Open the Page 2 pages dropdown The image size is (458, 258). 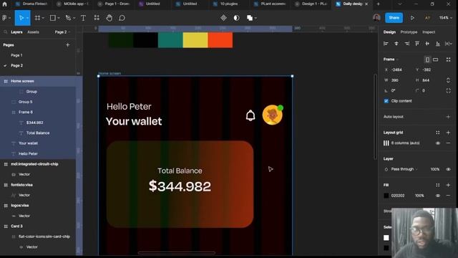(62, 32)
